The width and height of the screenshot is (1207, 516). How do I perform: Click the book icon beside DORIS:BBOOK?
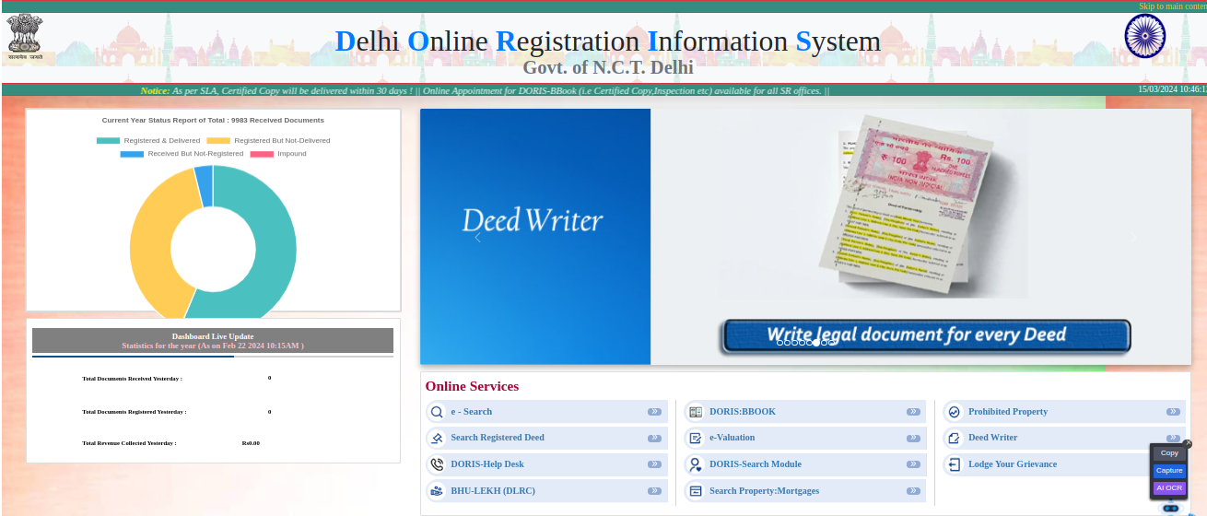pos(696,412)
